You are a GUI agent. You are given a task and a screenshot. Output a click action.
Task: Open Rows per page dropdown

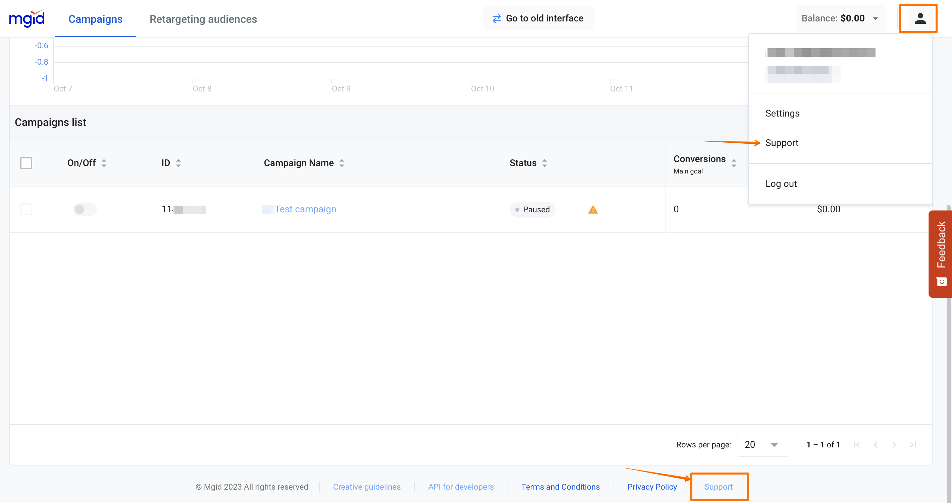pyautogui.click(x=763, y=445)
